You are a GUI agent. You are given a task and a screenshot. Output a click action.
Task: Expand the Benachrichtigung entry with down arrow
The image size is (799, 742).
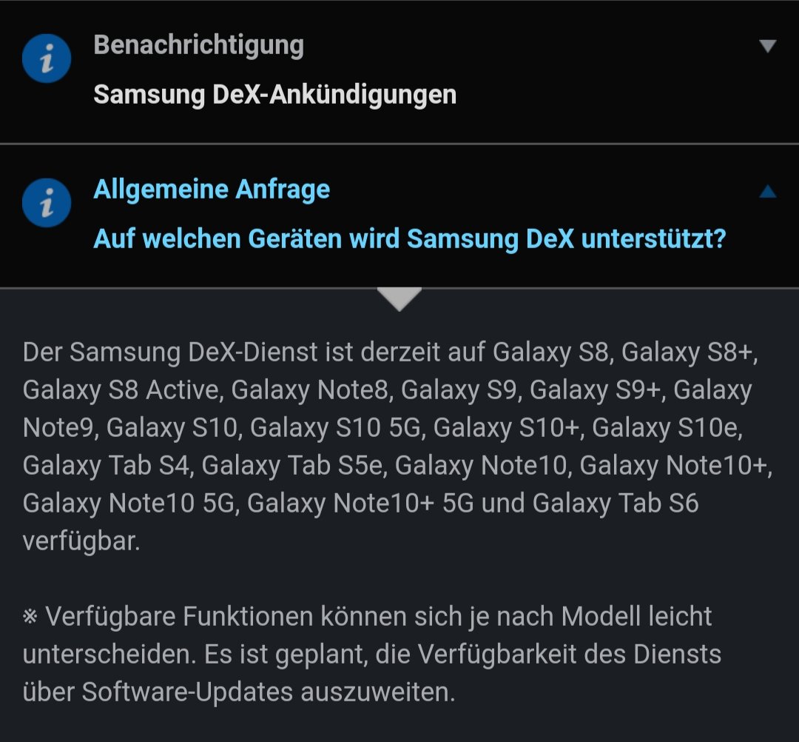(x=767, y=46)
